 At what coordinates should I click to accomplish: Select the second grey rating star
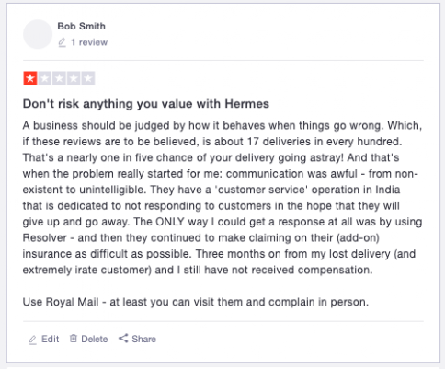pos(45,78)
